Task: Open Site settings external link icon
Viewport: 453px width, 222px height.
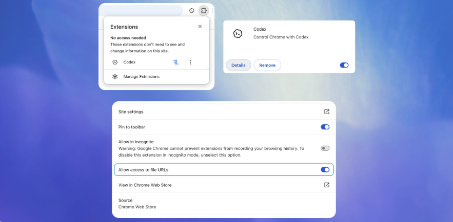Action: tap(327, 112)
